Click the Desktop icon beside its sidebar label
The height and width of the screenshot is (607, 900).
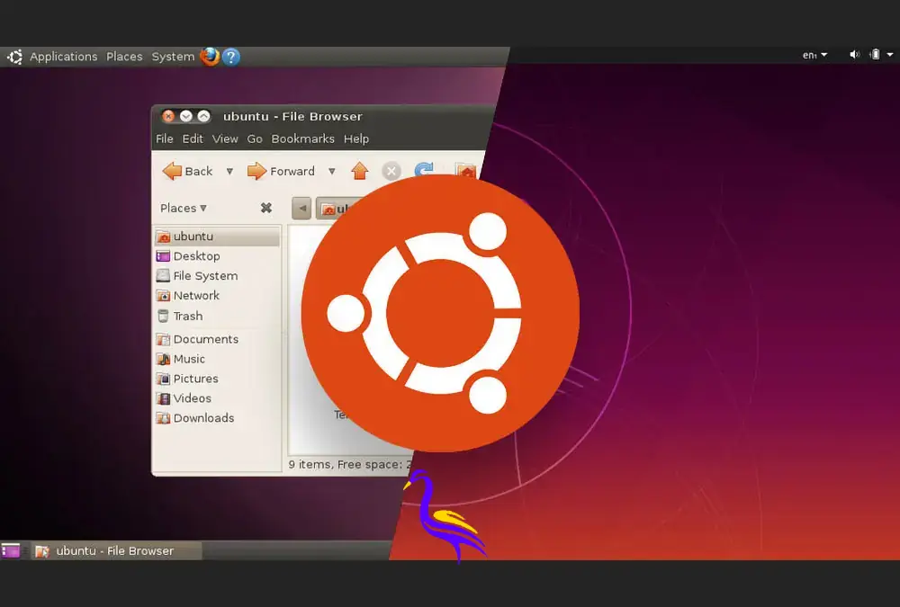click(163, 256)
